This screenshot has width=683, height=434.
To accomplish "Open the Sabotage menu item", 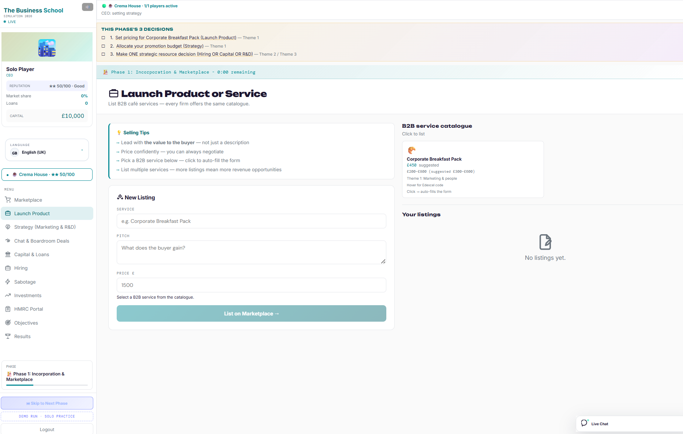I will point(47,282).
